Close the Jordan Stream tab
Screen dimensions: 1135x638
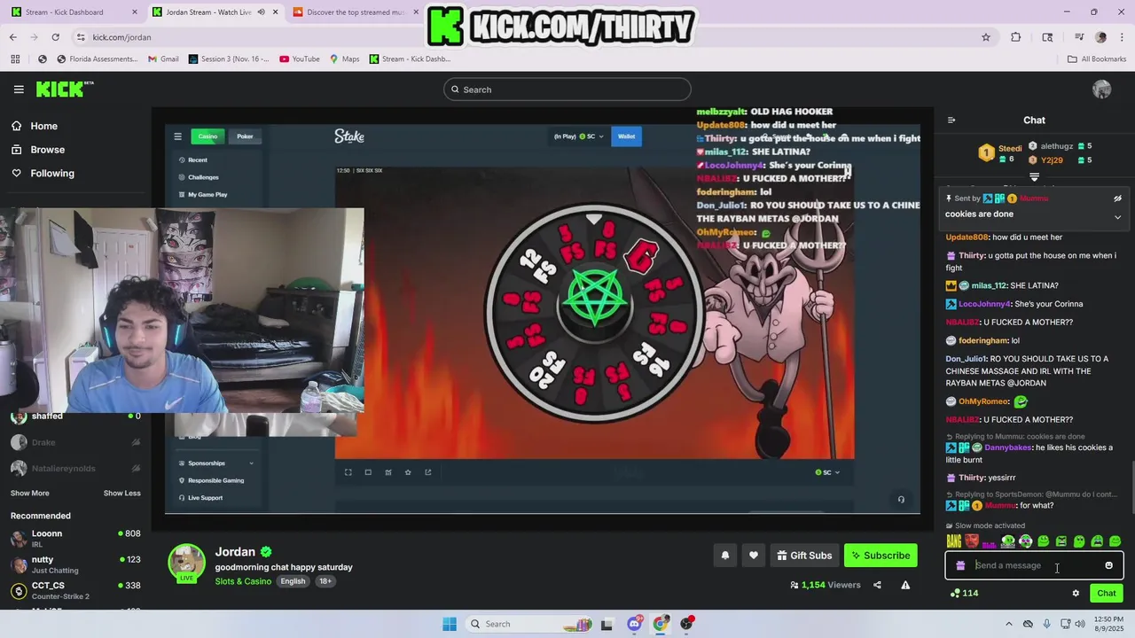[277, 12]
